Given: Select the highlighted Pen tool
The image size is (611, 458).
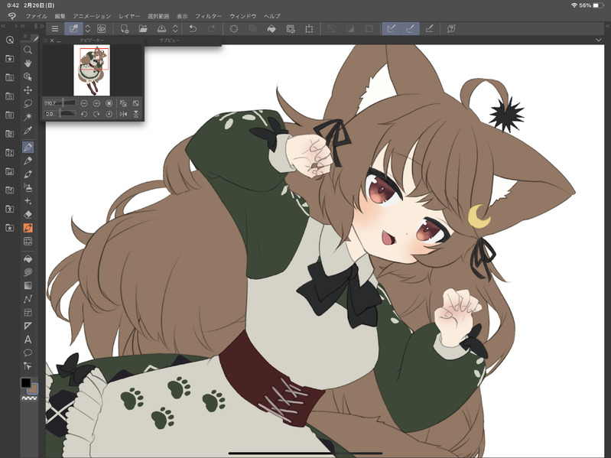Looking at the screenshot, I should tap(28, 148).
